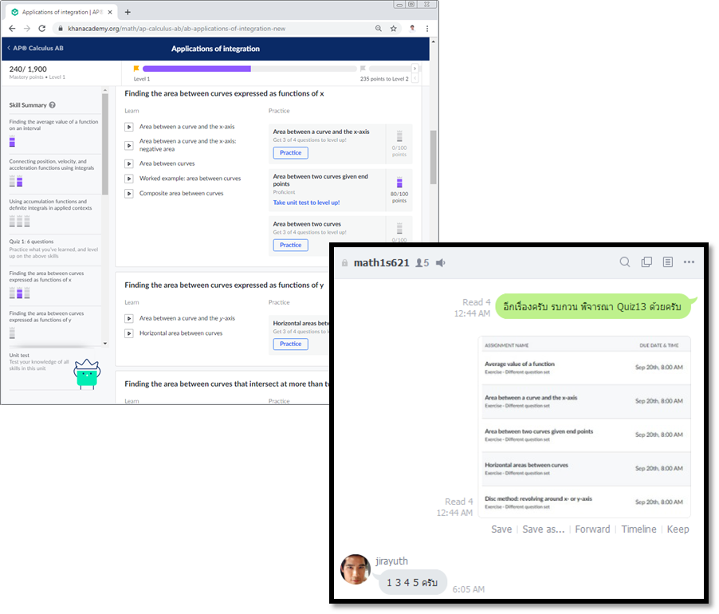719x614 pixels.
Task: Click 'Save as...' below the assignment image
Action: tap(543, 529)
